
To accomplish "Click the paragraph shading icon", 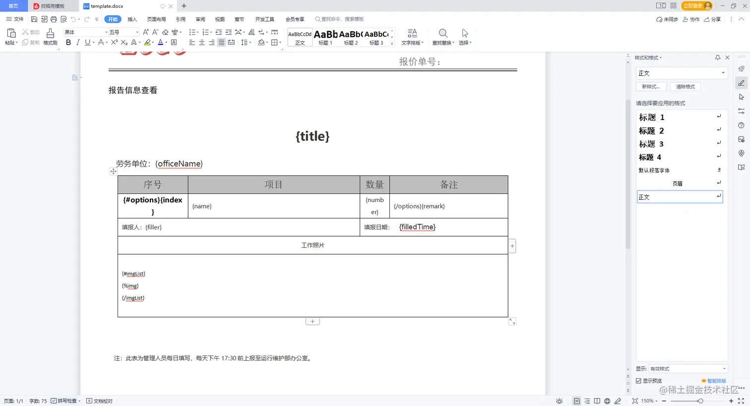I will [261, 43].
